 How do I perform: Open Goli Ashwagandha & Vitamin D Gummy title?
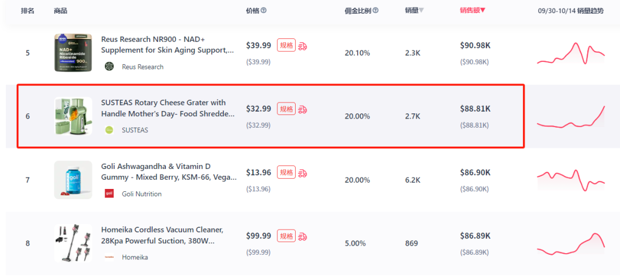[169, 172]
